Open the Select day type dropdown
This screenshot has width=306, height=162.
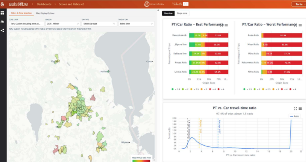tap(99, 24)
